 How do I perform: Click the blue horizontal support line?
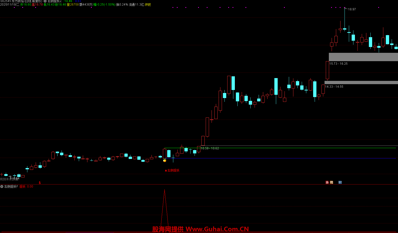point(279,158)
